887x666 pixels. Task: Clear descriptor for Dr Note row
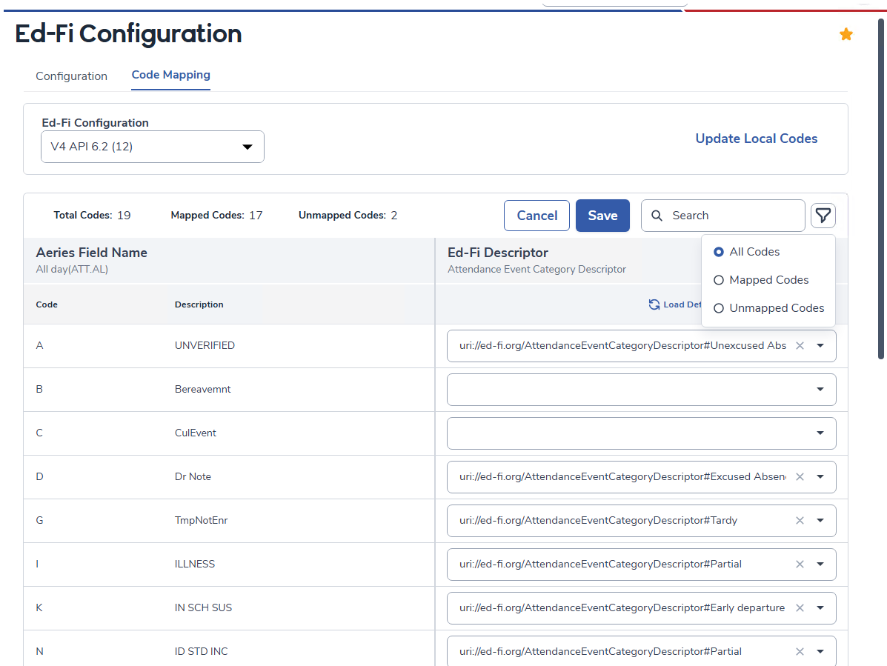pos(800,476)
